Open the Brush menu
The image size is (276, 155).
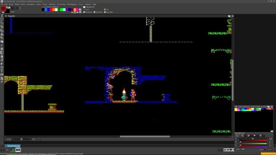coord(11,4)
